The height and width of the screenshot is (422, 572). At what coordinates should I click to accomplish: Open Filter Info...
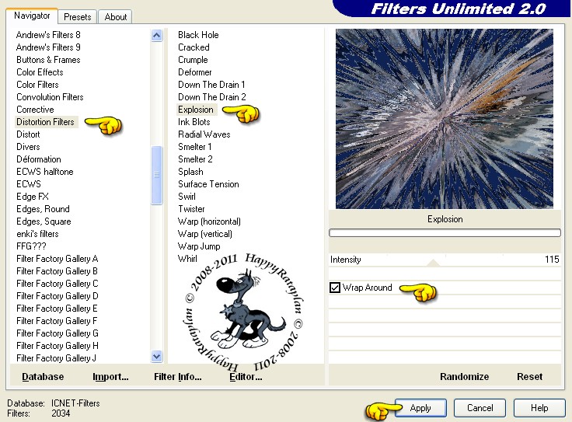[178, 377]
